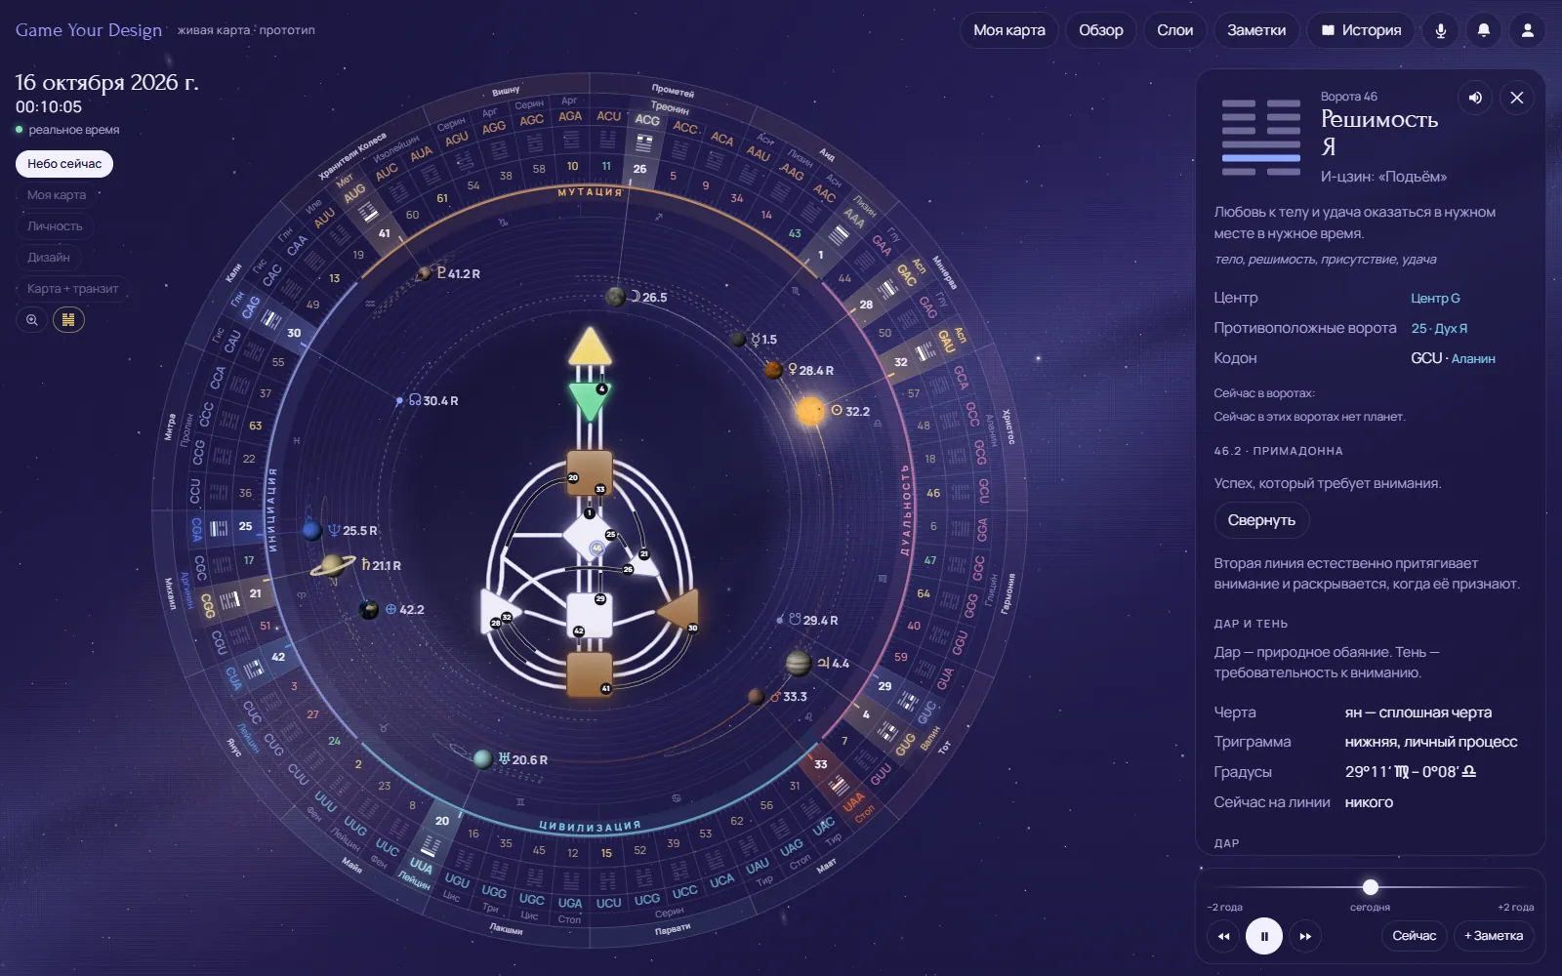This screenshot has width=1562, height=976.
Task: Open Заметки in top navigation
Action: [1256, 30]
